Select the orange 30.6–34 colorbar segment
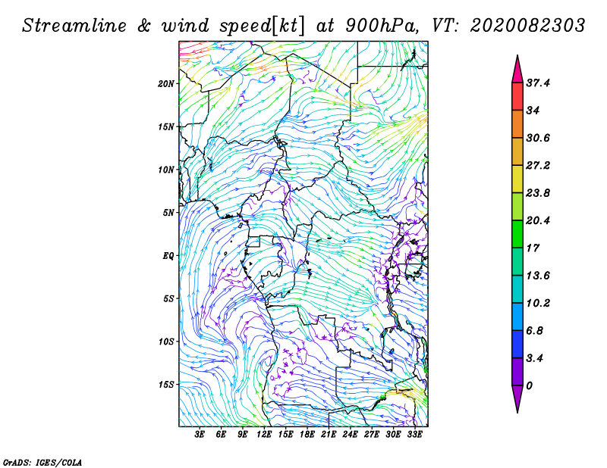The height and width of the screenshot is (468, 607). tap(517, 124)
